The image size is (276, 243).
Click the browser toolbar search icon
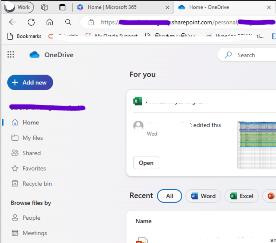[68, 22]
